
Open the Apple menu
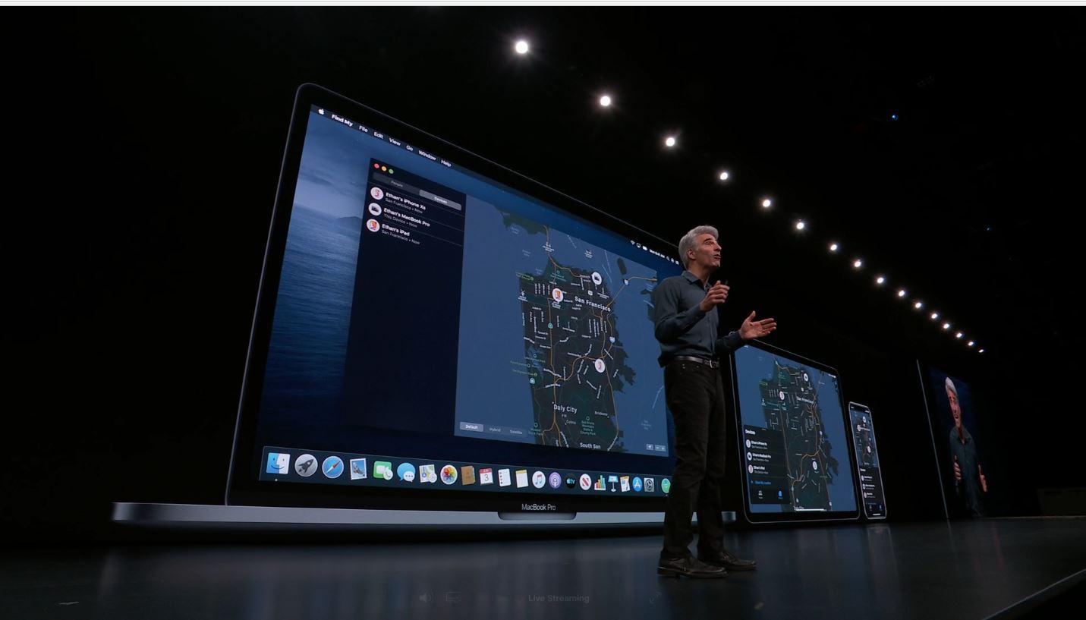321,112
